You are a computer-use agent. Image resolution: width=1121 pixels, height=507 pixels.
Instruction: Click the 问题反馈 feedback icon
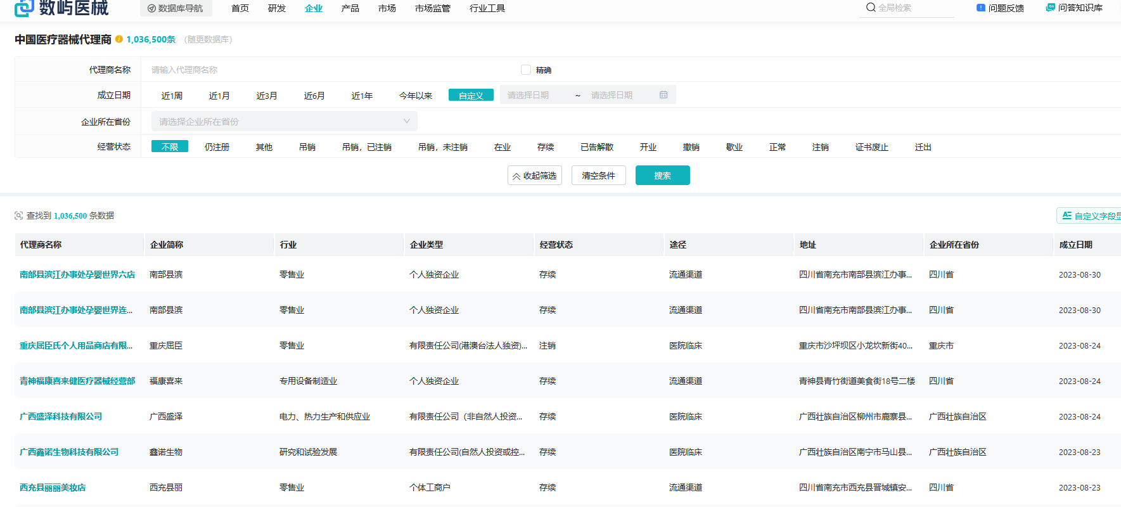981,8
